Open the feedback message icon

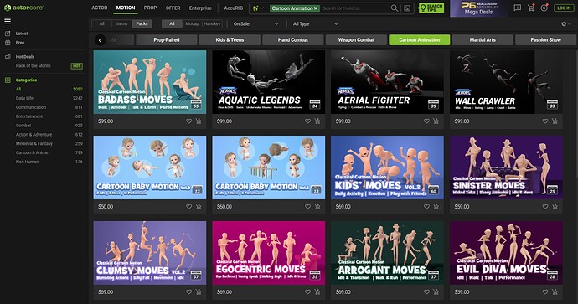(x=518, y=8)
